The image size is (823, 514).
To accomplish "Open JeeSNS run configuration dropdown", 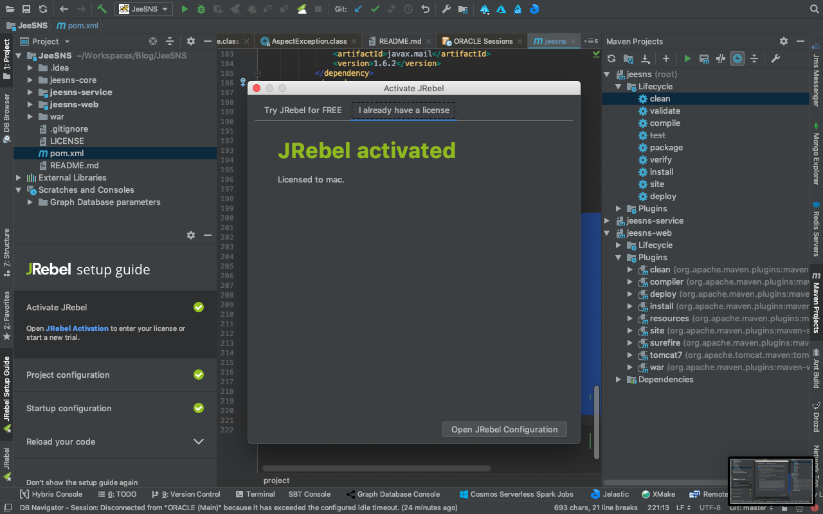I will (144, 9).
